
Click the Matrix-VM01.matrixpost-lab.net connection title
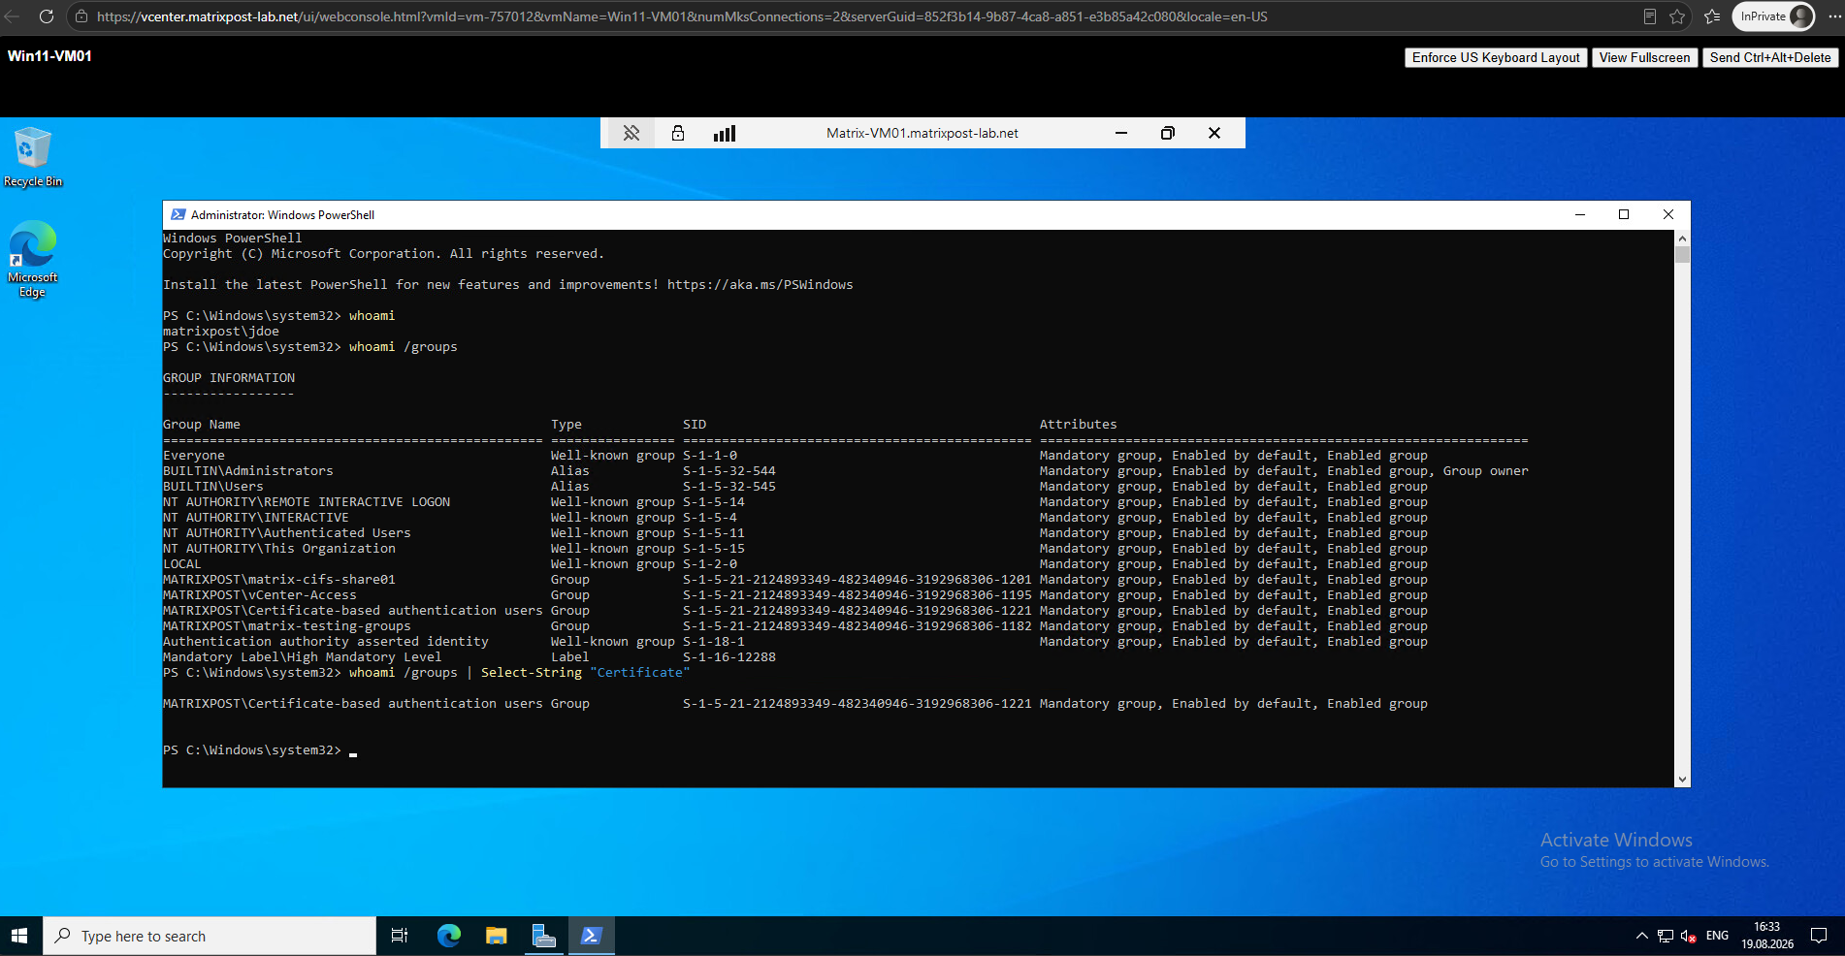pos(922,133)
